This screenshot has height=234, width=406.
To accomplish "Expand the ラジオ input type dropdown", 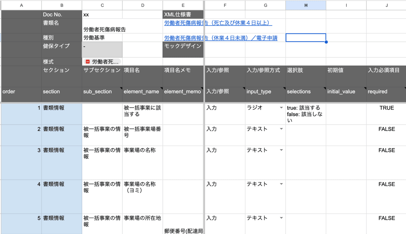I will coord(281,108).
